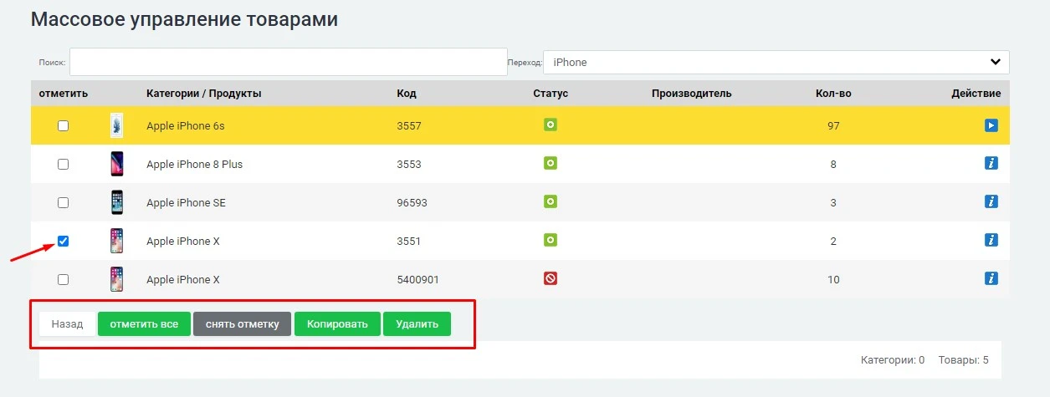The height and width of the screenshot is (397, 1050).
Task: Click the Код column header
Action: pyautogui.click(x=407, y=93)
